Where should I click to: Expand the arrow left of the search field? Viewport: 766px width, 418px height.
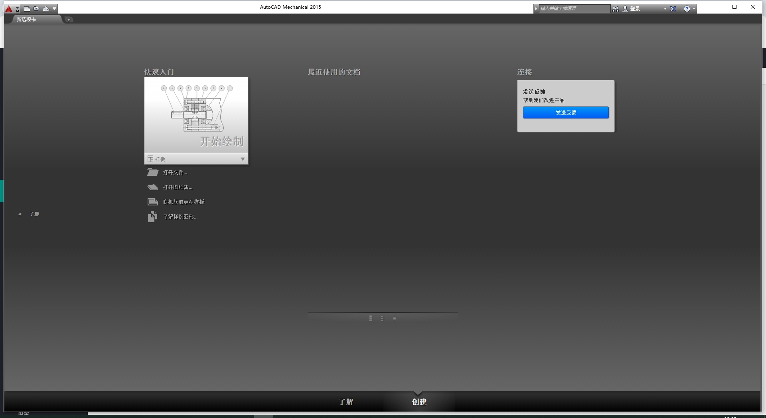pyautogui.click(x=536, y=8)
